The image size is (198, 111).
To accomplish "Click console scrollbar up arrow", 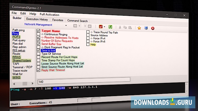I will click(x=187, y=84).
